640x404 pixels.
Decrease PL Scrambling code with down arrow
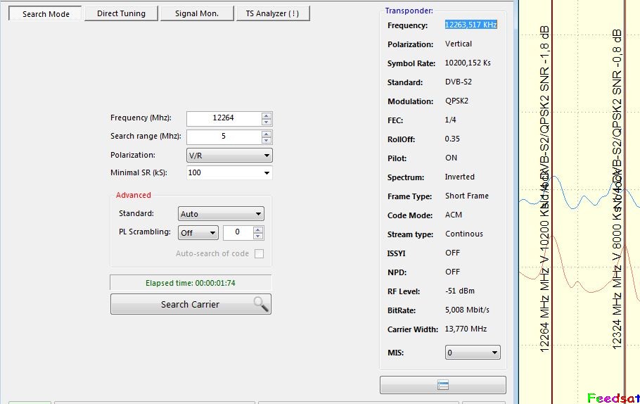tap(257, 236)
